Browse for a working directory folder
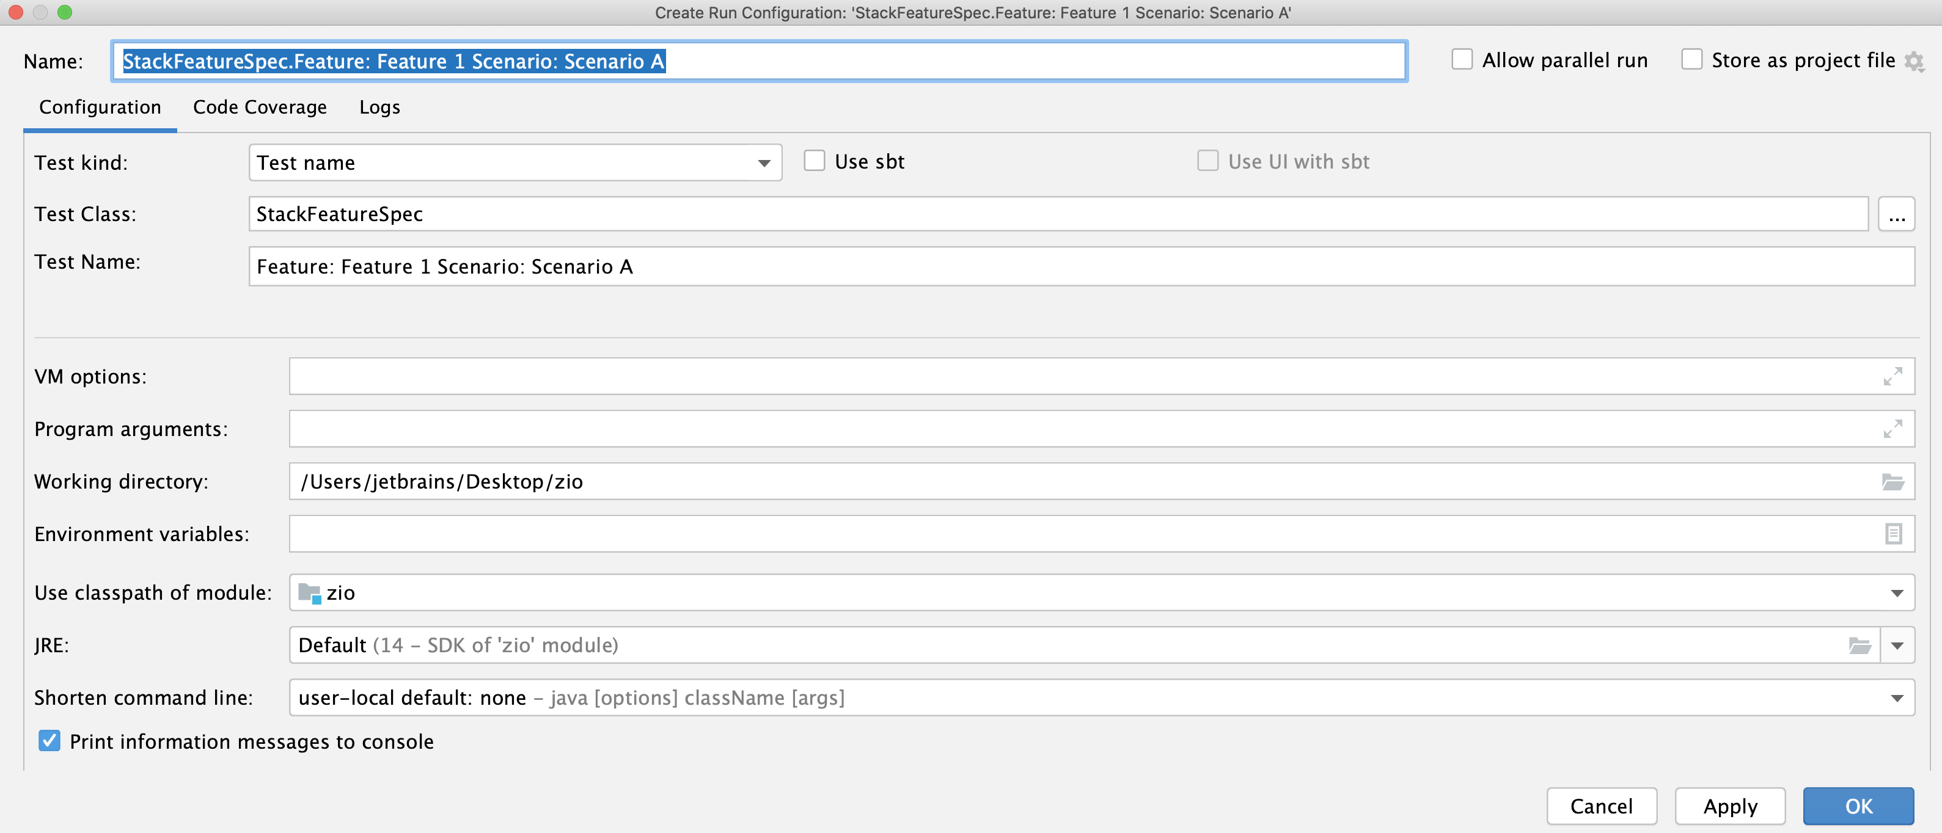Viewport: 1942px width, 833px height. 1894,481
